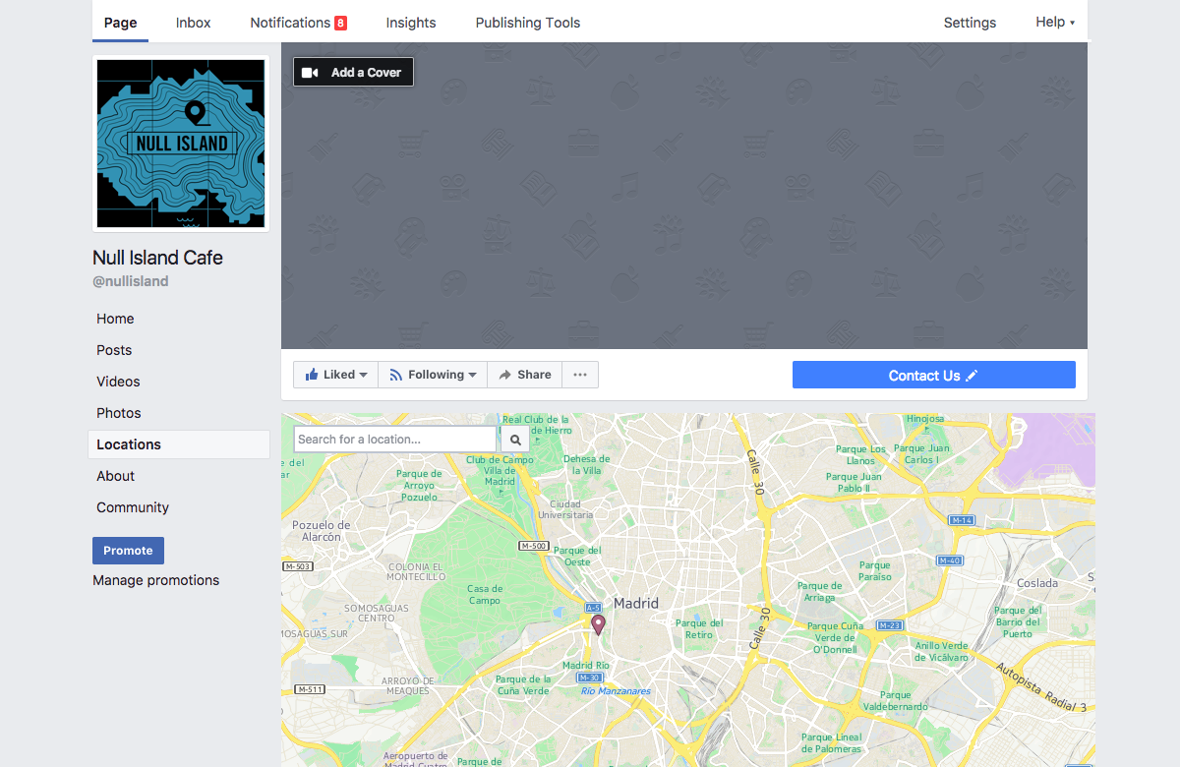The image size is (1180, 767).
Task: Click the Promote button
Action: click(x=128, y=551)
